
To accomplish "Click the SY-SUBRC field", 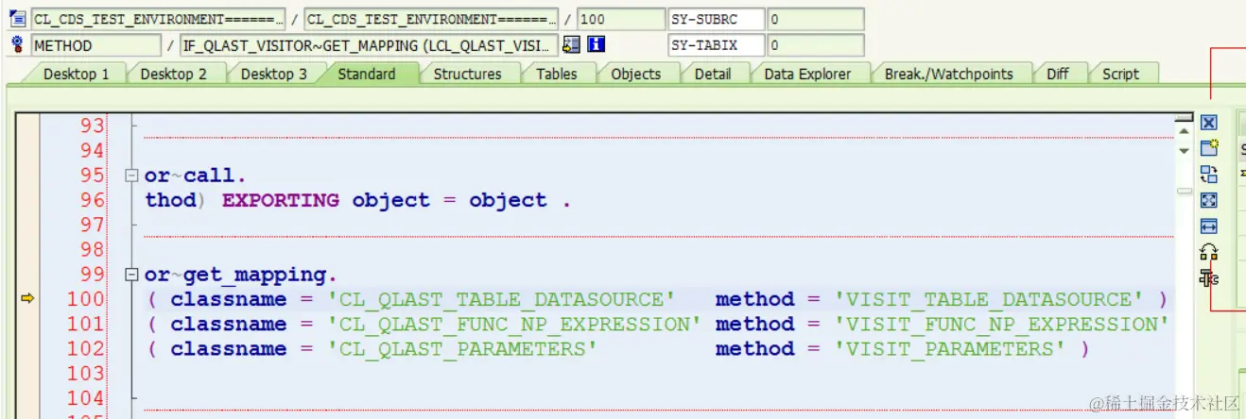I will (716, 19).
